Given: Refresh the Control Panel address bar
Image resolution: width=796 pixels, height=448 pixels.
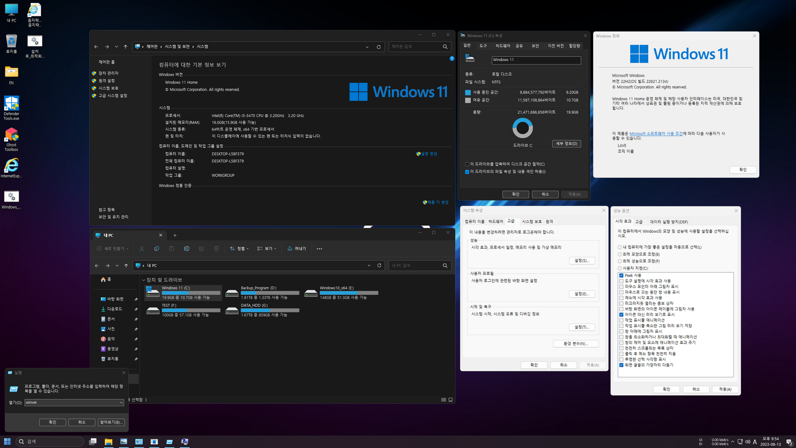Looking at the screenshot, I should 378,46.
